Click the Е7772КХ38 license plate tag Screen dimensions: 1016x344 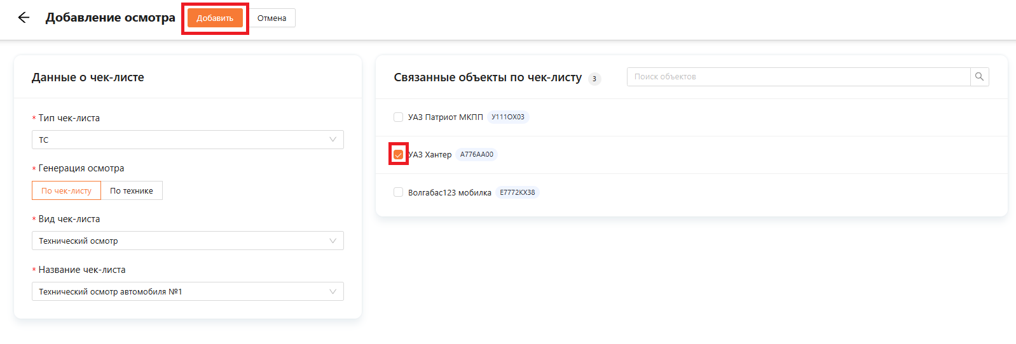click(x=517, y=192)
